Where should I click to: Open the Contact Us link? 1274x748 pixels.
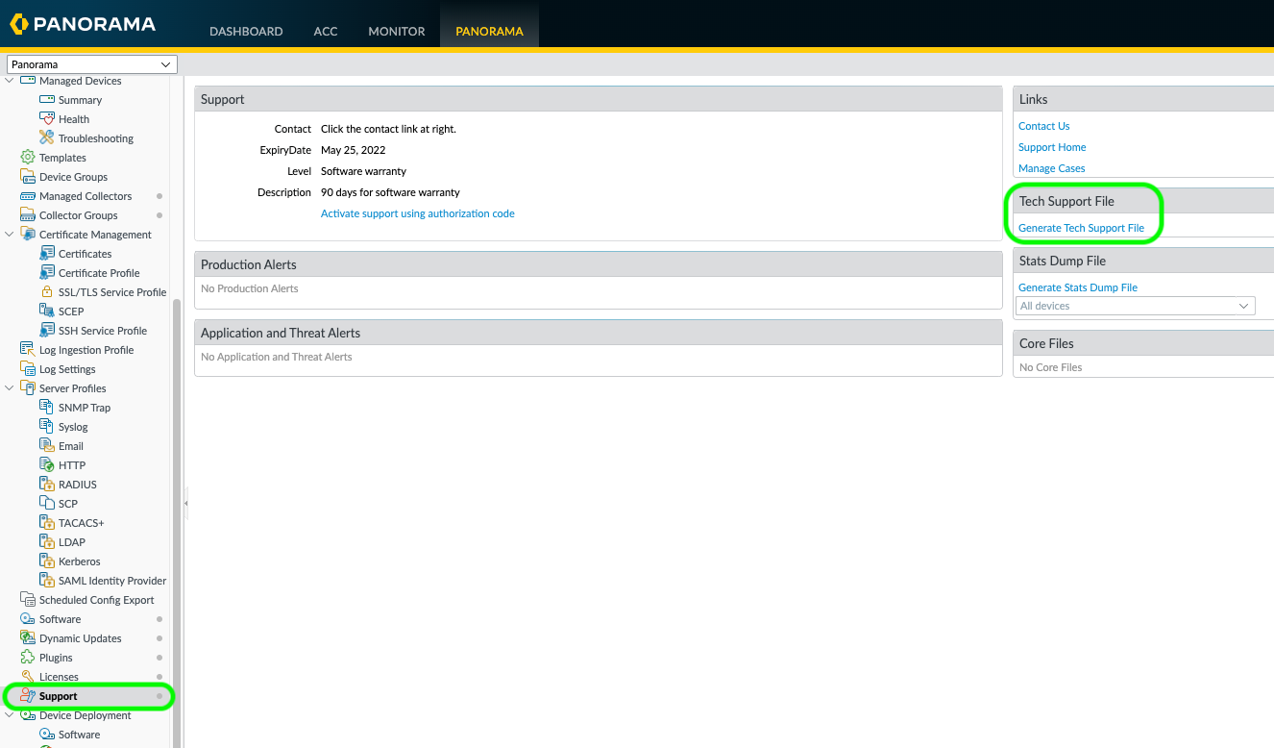click(1043, 127)
